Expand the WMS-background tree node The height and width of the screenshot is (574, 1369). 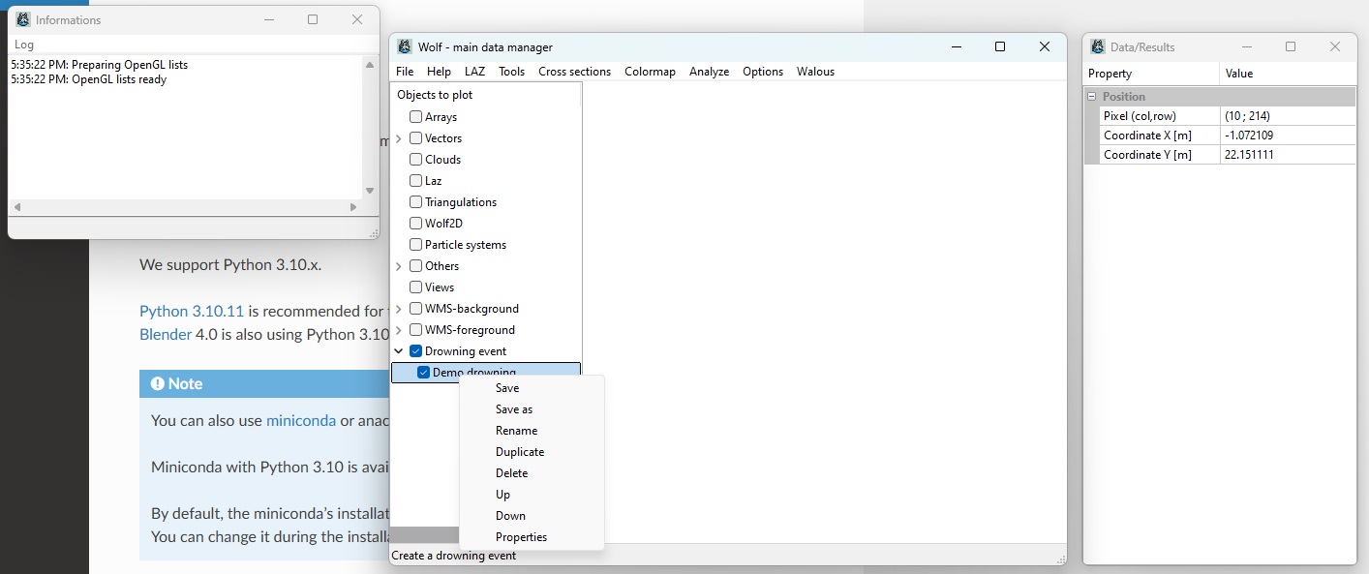[x=399, y=309]
